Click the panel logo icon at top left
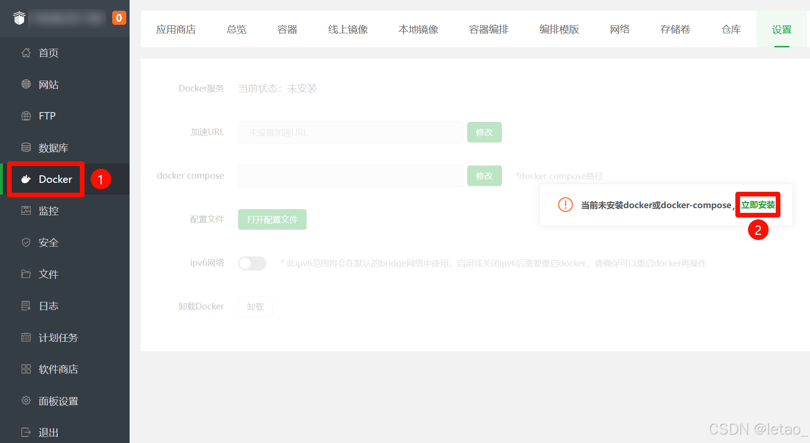This screenshot has width=810, height=443. pos(19,18)
